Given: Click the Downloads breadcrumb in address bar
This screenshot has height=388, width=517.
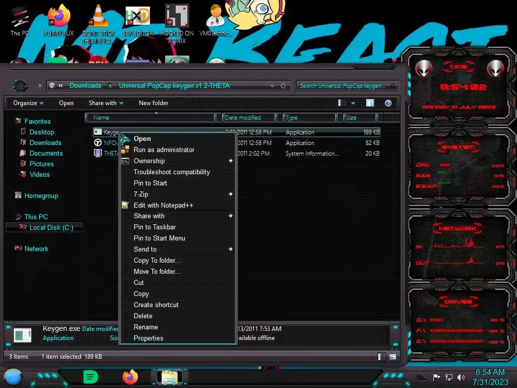Looking at the screenshot, I should click(x=85, y=86).
